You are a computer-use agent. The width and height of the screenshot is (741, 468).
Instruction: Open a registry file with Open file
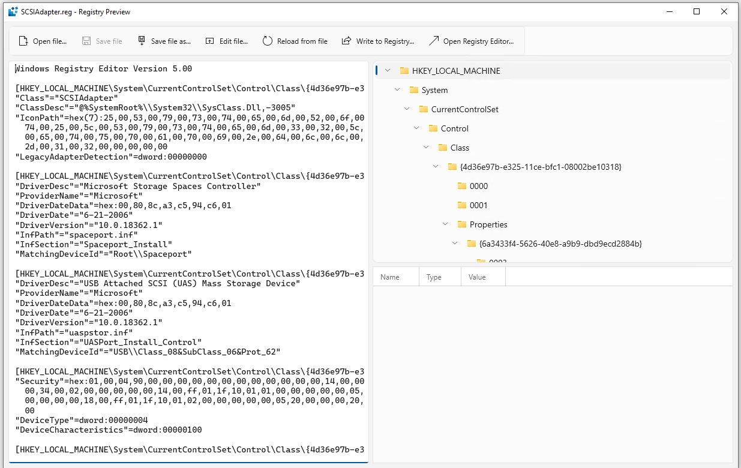pos(43,41)
